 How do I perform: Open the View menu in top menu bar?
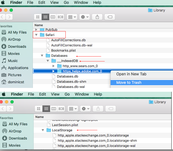[x=54, y=2]
